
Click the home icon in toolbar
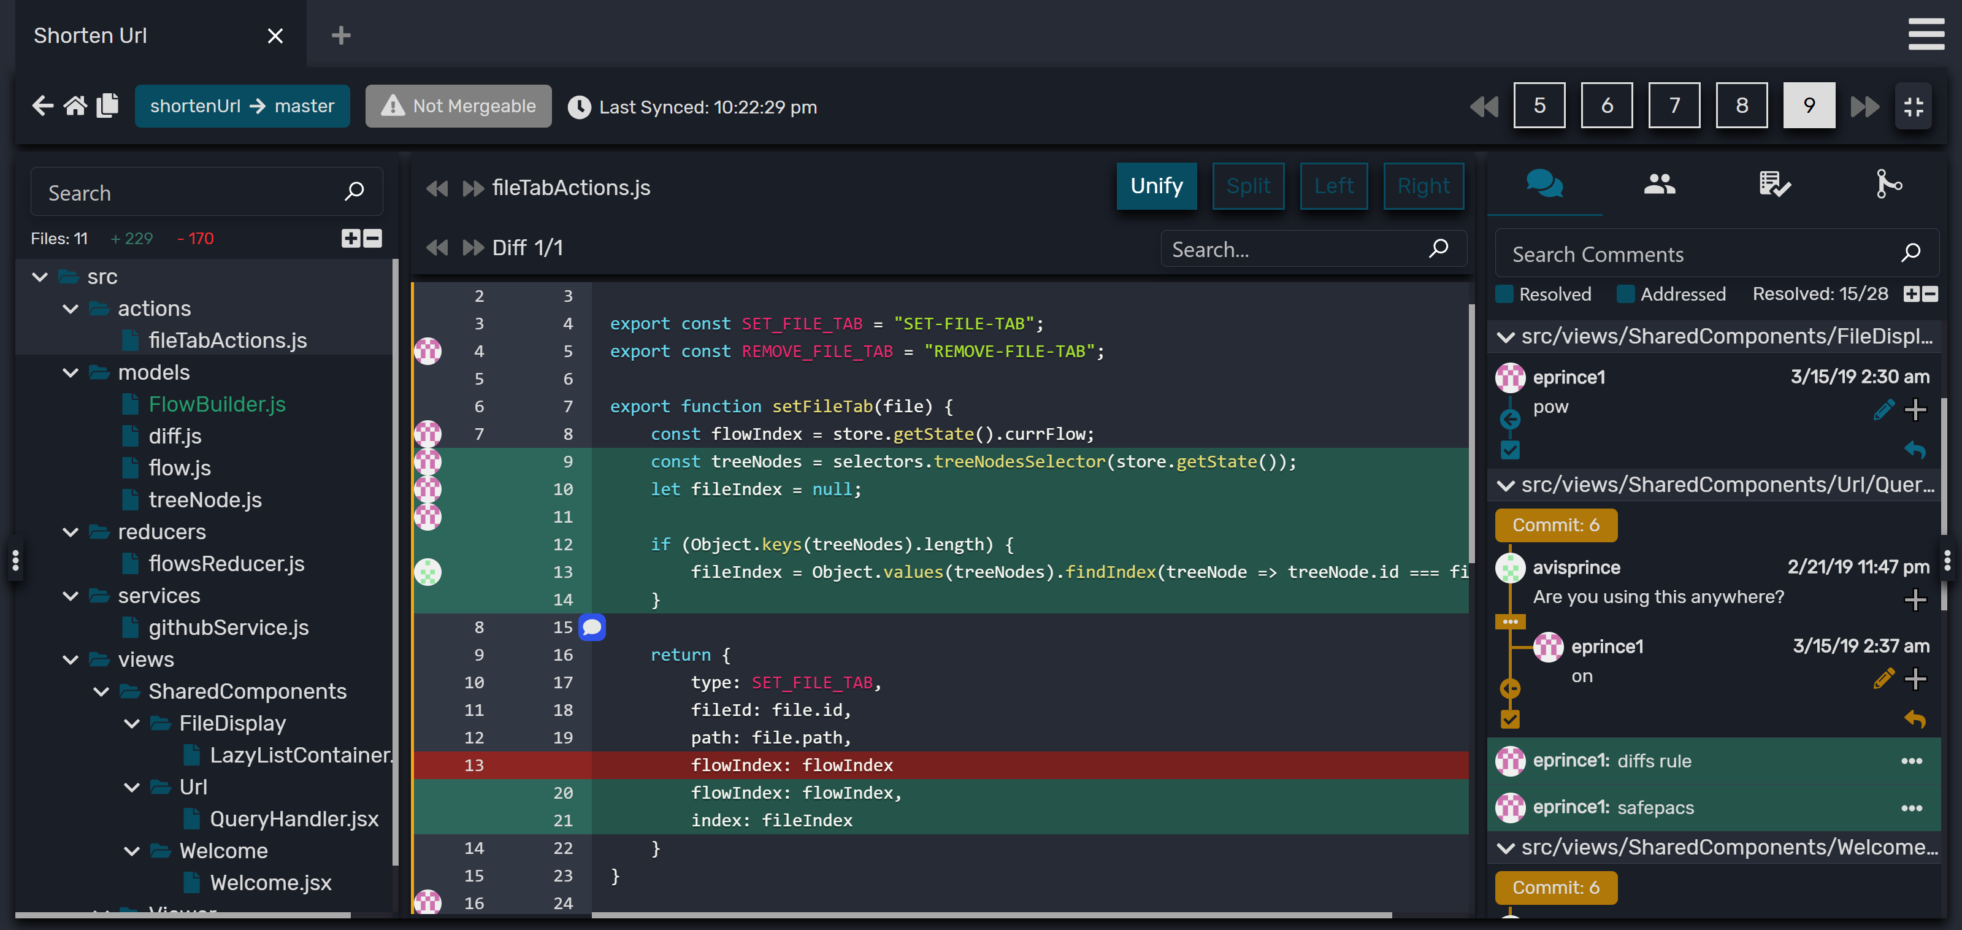click(x=75, y=106)
